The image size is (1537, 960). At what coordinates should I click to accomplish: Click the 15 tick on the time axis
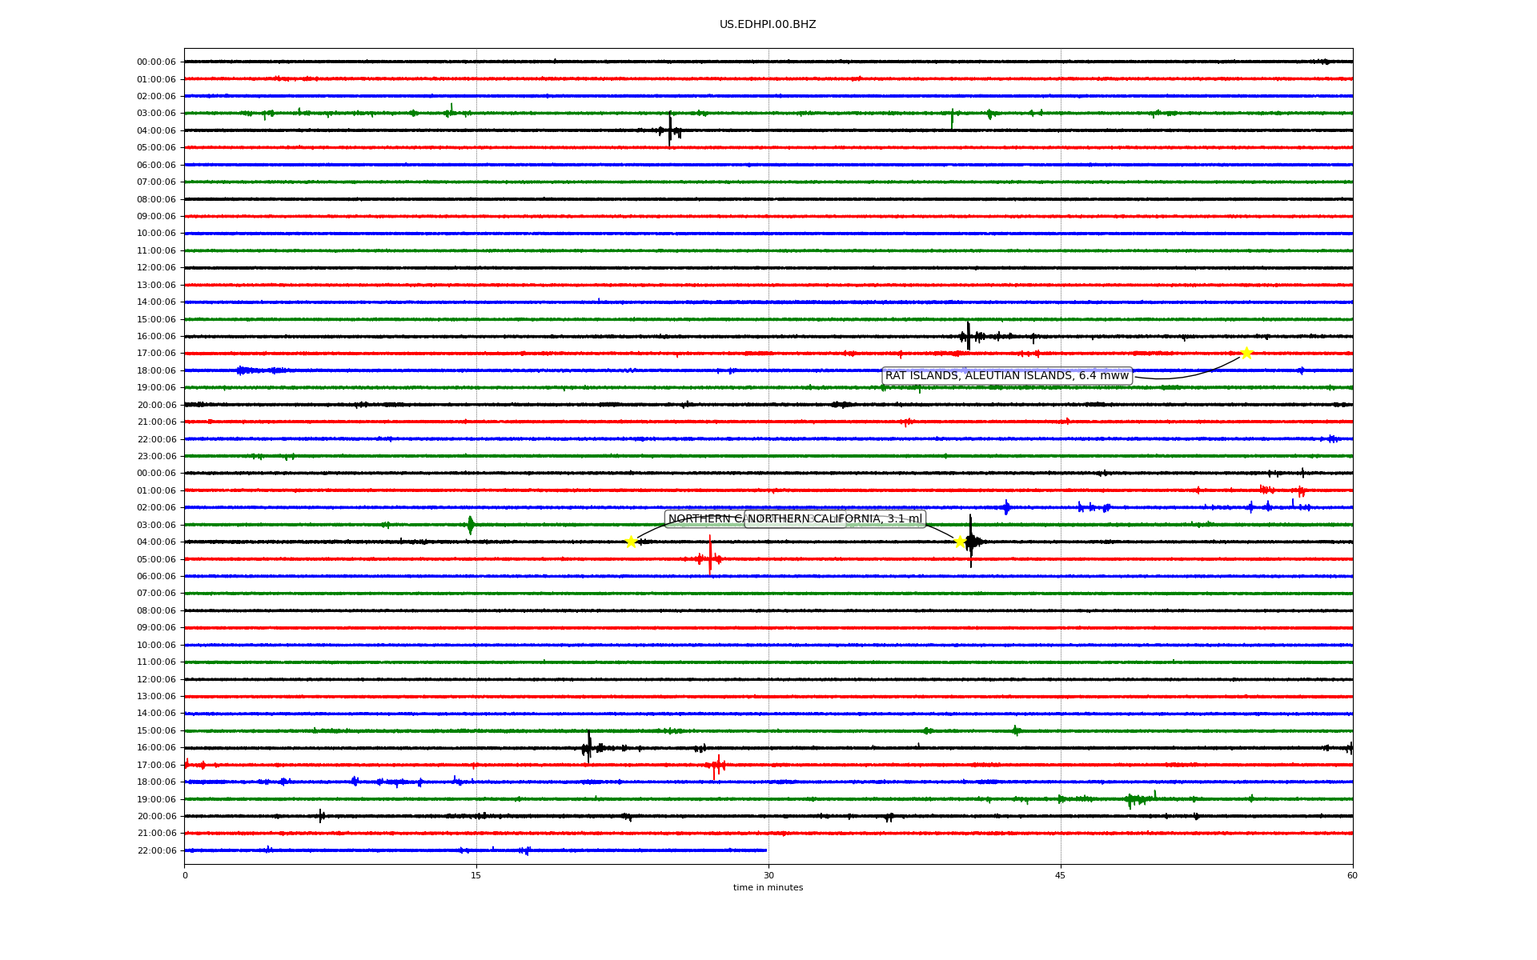[x=476, y=875]
